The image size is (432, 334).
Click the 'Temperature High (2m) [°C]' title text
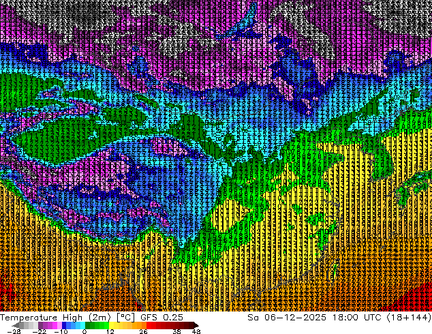[x=67, y=317]
